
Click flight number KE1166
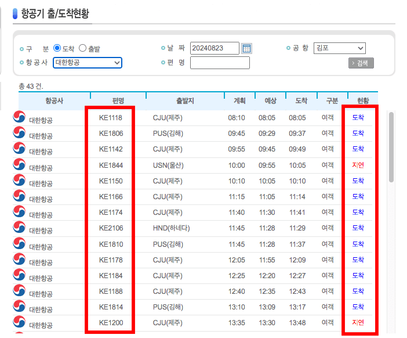pyautogui.click(x=111, y=196)
